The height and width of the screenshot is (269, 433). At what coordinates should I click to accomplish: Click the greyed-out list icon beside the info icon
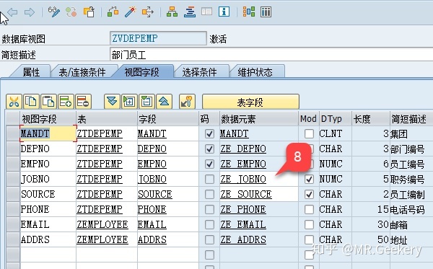[x=207, y=12]
